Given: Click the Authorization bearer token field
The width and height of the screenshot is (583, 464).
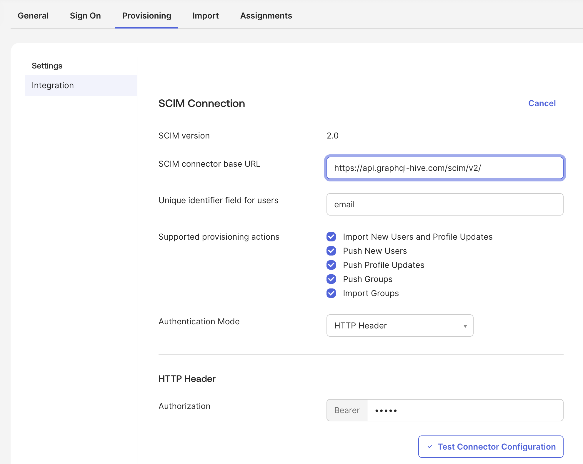Looking at the screenshot, I should pyautogui.click(x=465, y=410).
